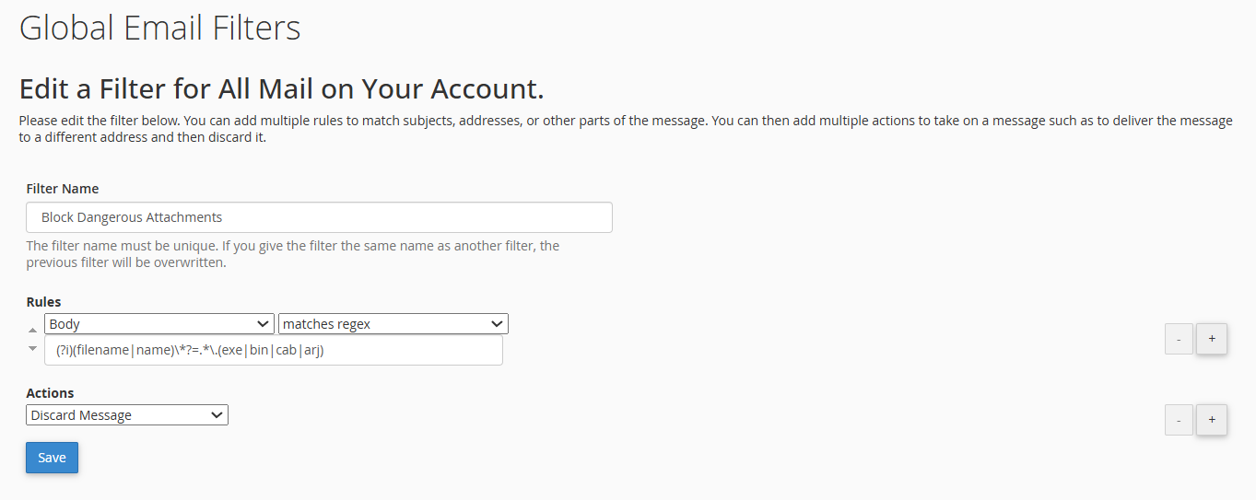Open the Body message-part dropdown
Image resolution: width=1256 pixels, height=500 pixels.
click(x=159, y=324)
